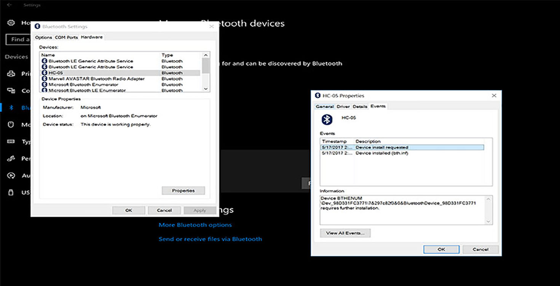560x286 pixels.
Task: Open the Home gear icon in the sidebar
Action: click(11, 23)
